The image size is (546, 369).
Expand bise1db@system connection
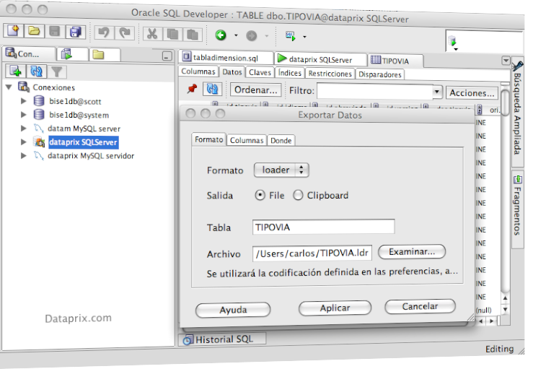23,114
